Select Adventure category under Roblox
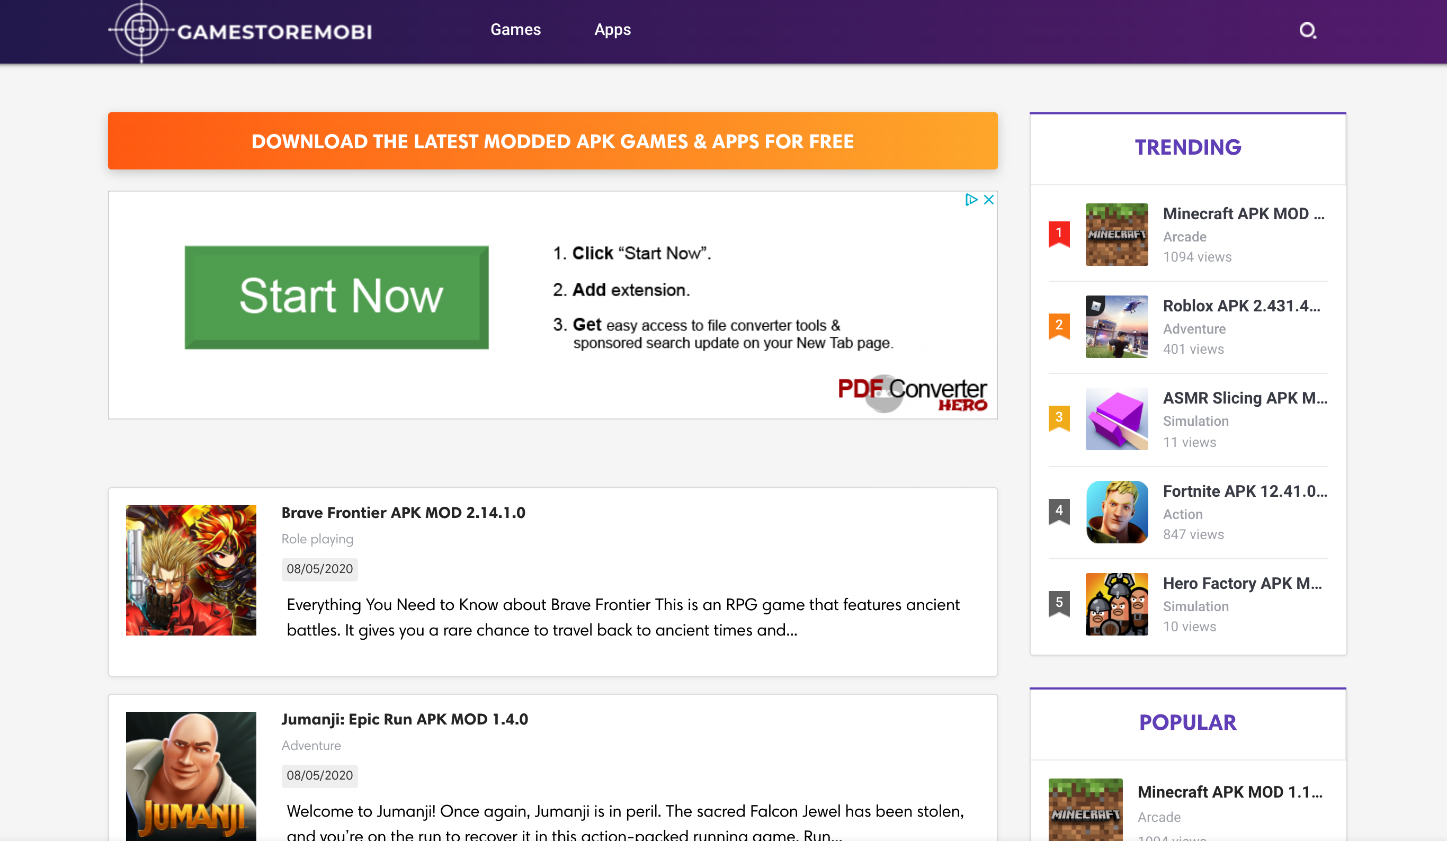 1194,328
